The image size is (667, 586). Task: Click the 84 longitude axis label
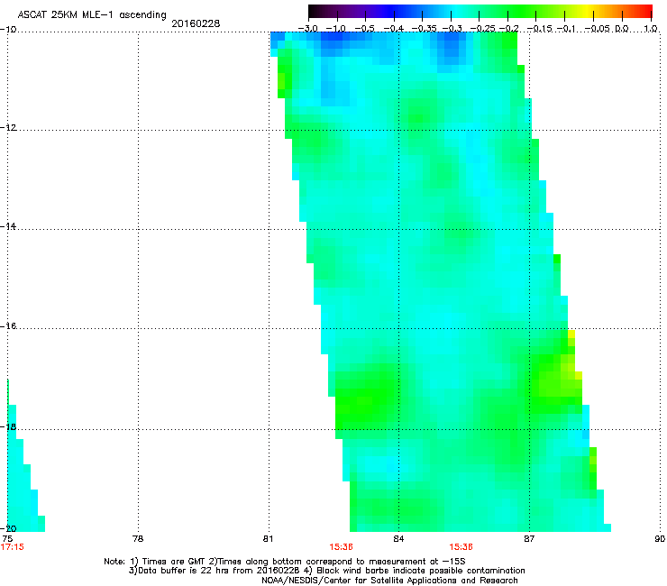click(x=398, y=539)
